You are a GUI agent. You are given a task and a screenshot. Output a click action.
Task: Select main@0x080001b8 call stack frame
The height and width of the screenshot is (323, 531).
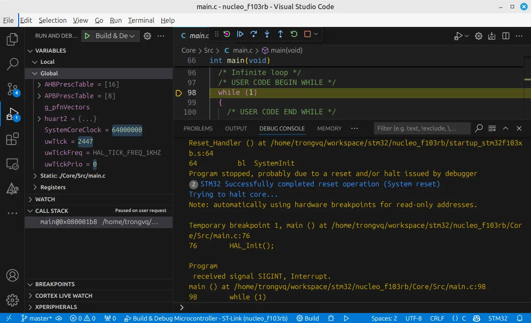tap(99, 222)
